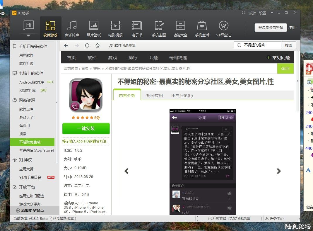Open the 电子书 e-book section
The height and width of the screenshot is (231, 313).
tap(137, 28)
